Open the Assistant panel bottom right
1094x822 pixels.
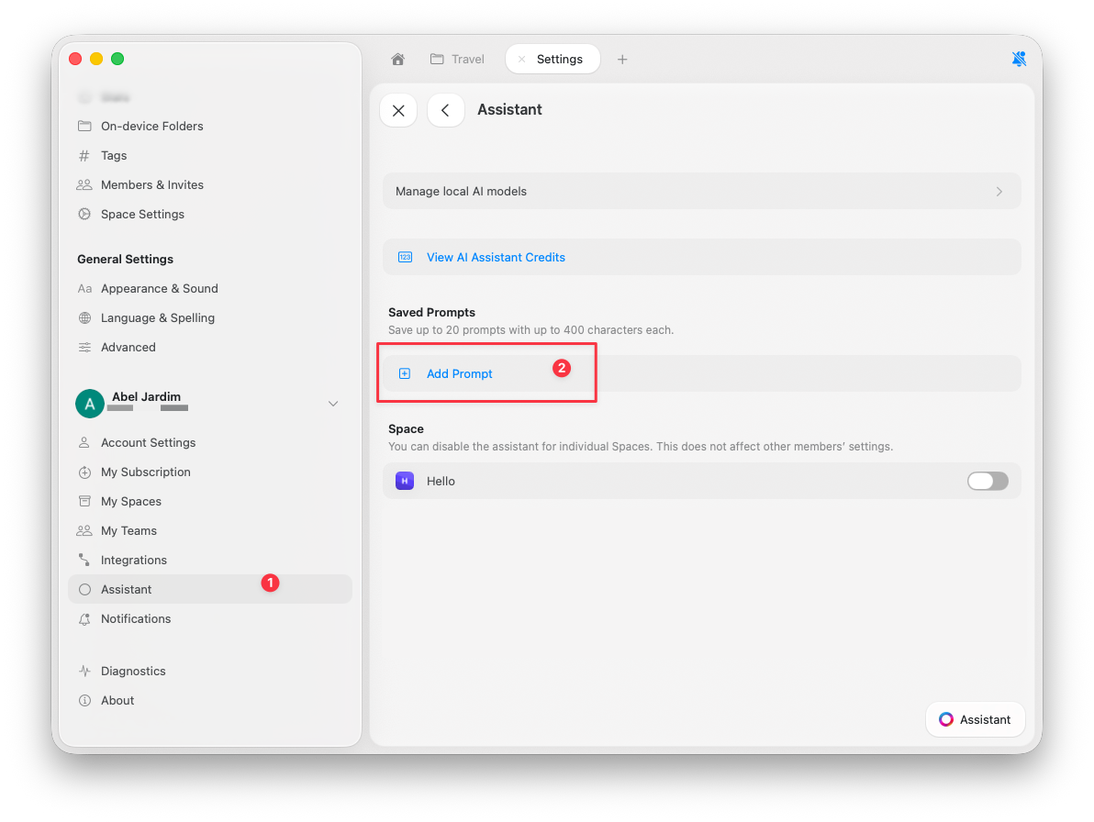point(975,719)
